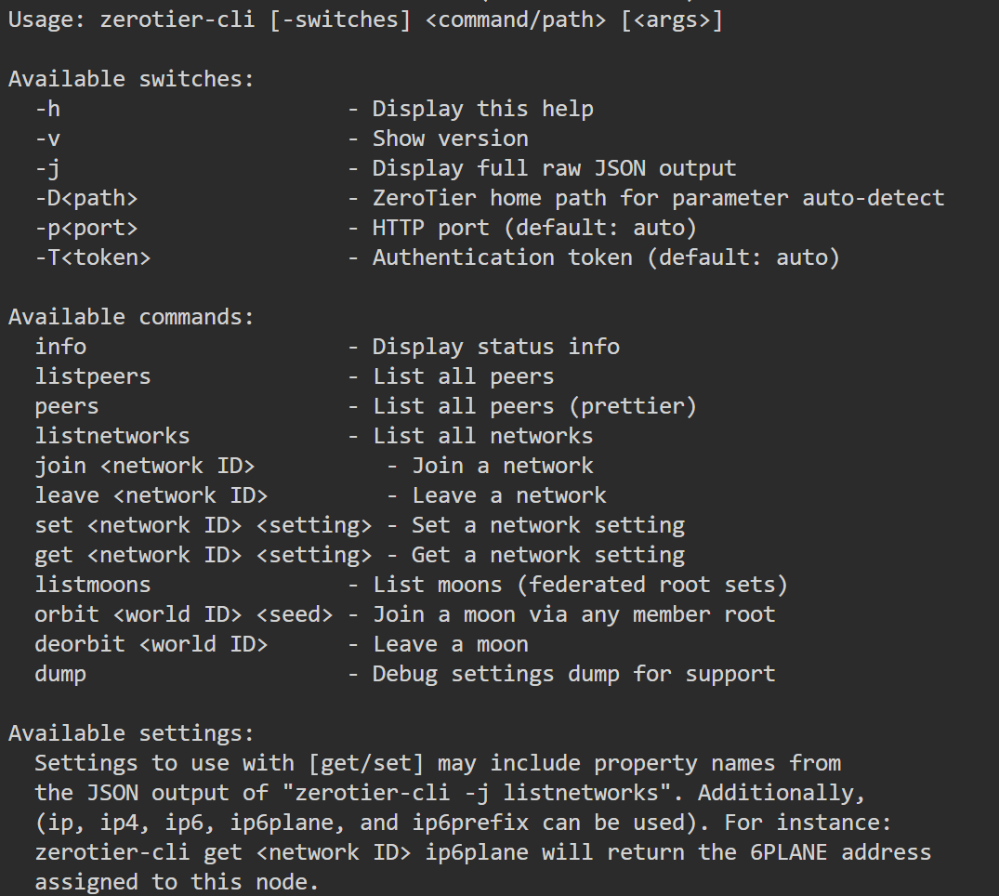Click the "-D<path>" switch text
Viewport: 999px width, 896px height.
click(86, 198)
